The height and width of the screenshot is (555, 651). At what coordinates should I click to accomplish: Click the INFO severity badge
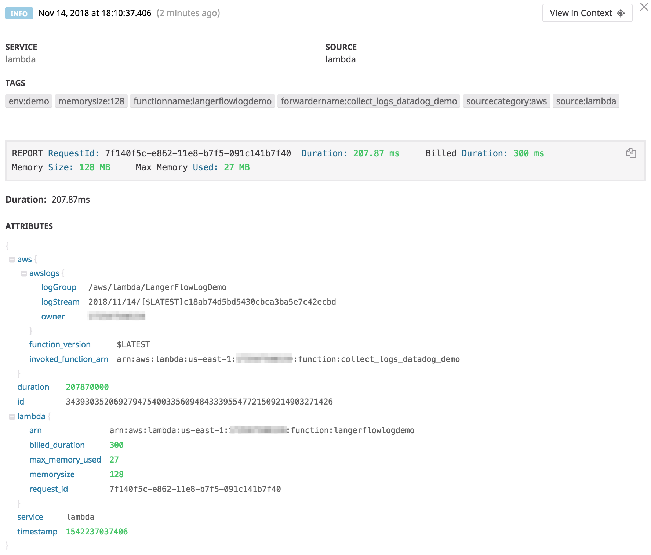(x=19, y=13)
